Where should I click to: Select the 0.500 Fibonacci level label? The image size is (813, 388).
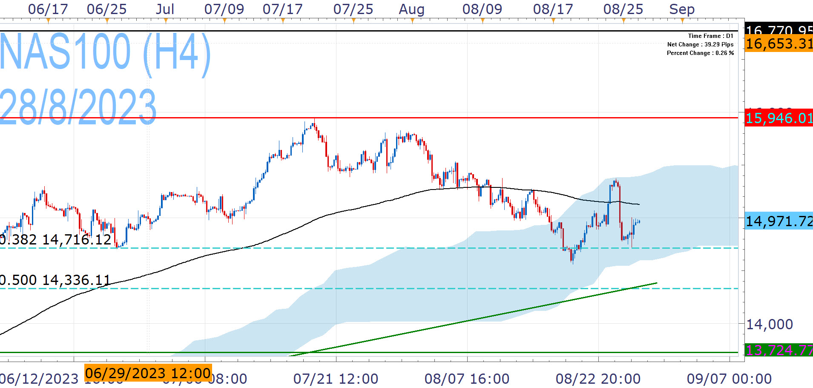(55, 280)
